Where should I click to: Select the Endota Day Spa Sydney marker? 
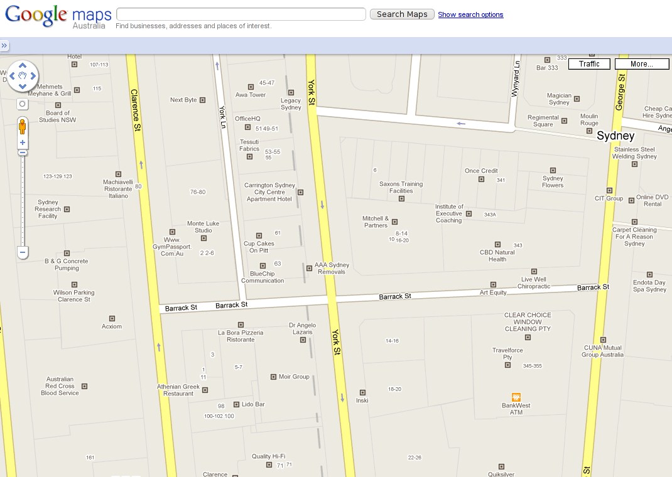(650, 274)
